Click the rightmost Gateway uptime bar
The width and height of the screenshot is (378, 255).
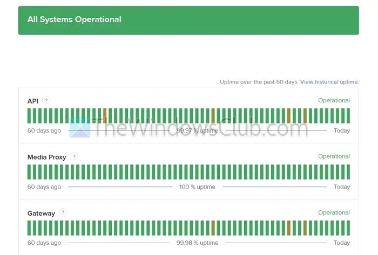pyautogui.click(x=348, y=228)
